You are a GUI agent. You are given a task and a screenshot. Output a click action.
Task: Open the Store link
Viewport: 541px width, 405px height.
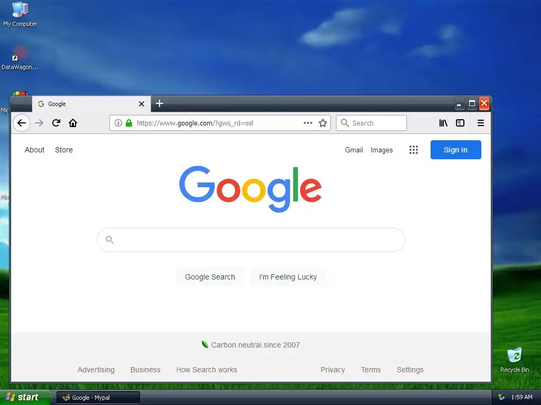(x=64, y=150)
